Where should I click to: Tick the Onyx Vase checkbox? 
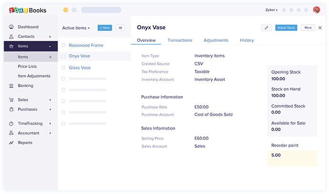pyautogui.click(x=63, y=56)
